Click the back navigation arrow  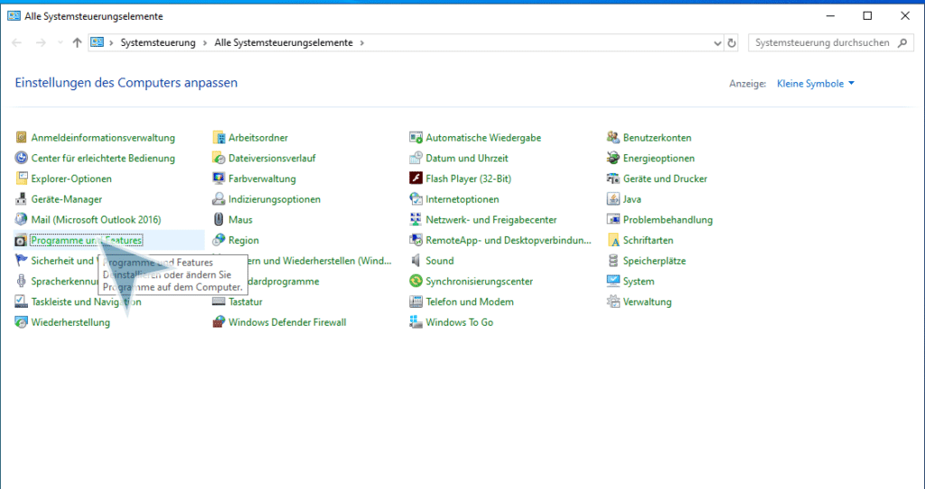click(16, 42)
